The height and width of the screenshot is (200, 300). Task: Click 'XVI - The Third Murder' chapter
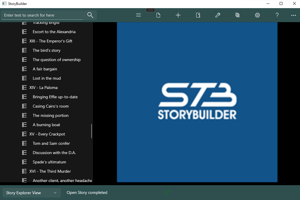(50, 171)
